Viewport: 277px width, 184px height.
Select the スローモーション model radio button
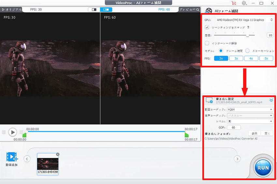(247, 51)
